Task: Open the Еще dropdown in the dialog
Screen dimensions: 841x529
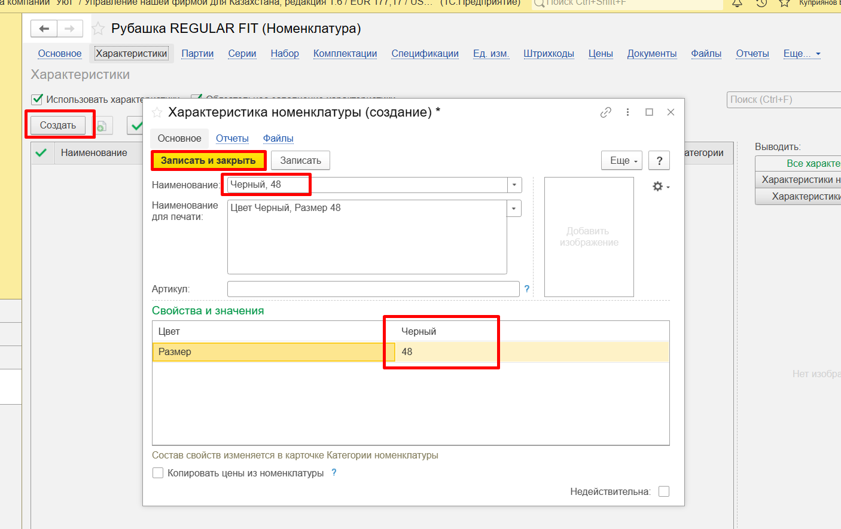Action: pos(621,161)
